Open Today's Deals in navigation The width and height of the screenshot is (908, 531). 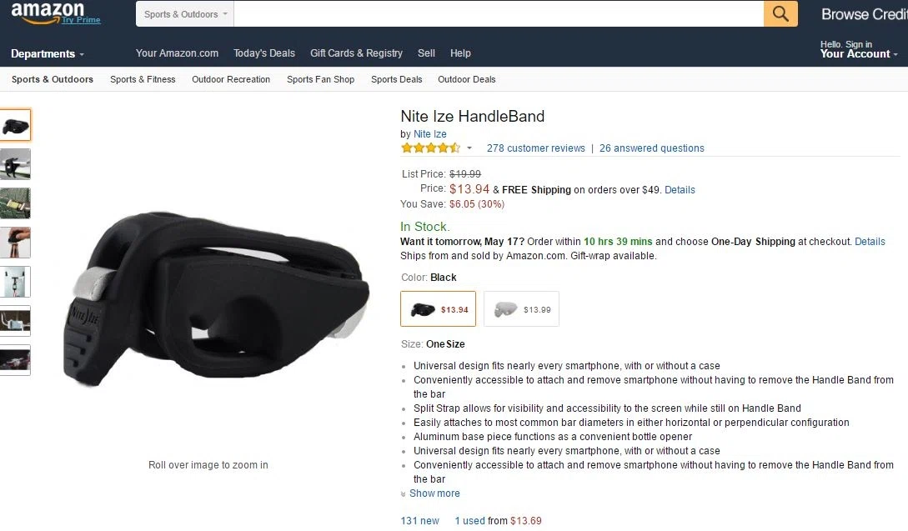coord(264,53)
